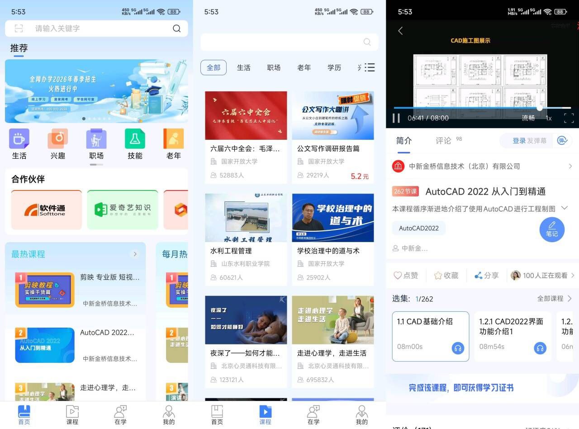
Task: Toggle the 弹 danmaku switch
Action: [562, 141]
